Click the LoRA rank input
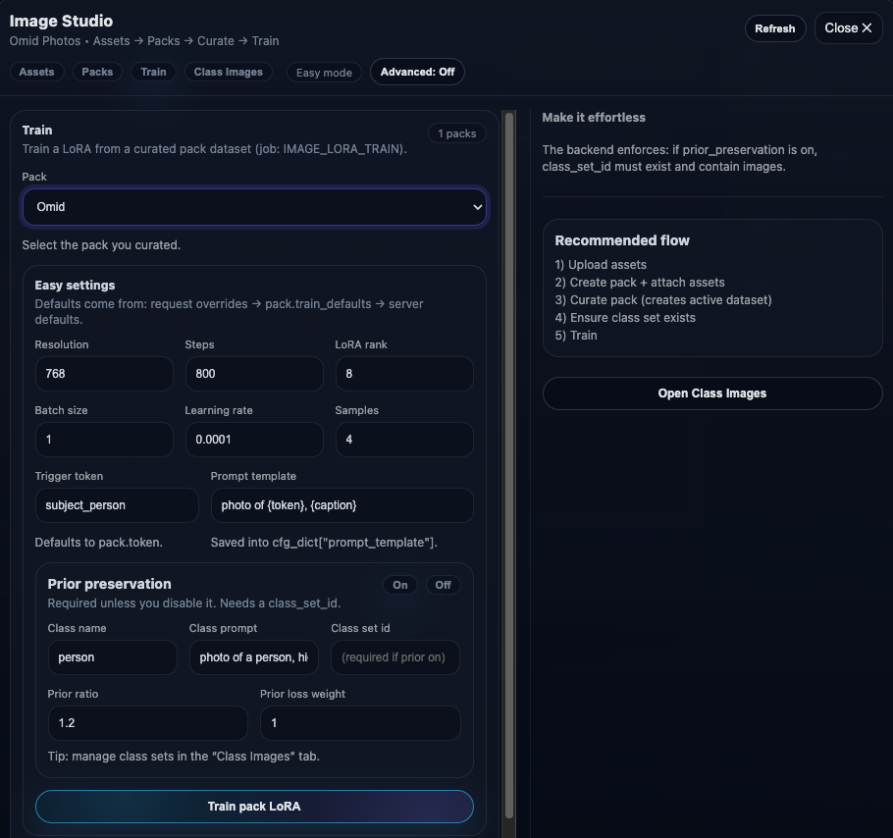893x838 pixels. coord(404,374)
